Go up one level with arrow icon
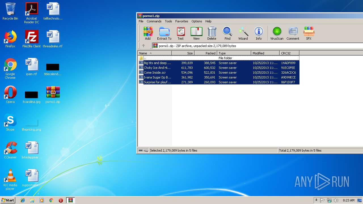Screen dimensions: 363x204 point(143,46)
